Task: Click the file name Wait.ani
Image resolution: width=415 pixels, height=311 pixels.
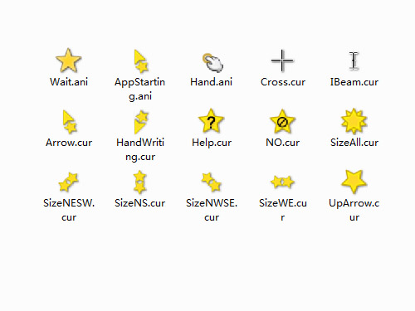Action: (69, 82)
